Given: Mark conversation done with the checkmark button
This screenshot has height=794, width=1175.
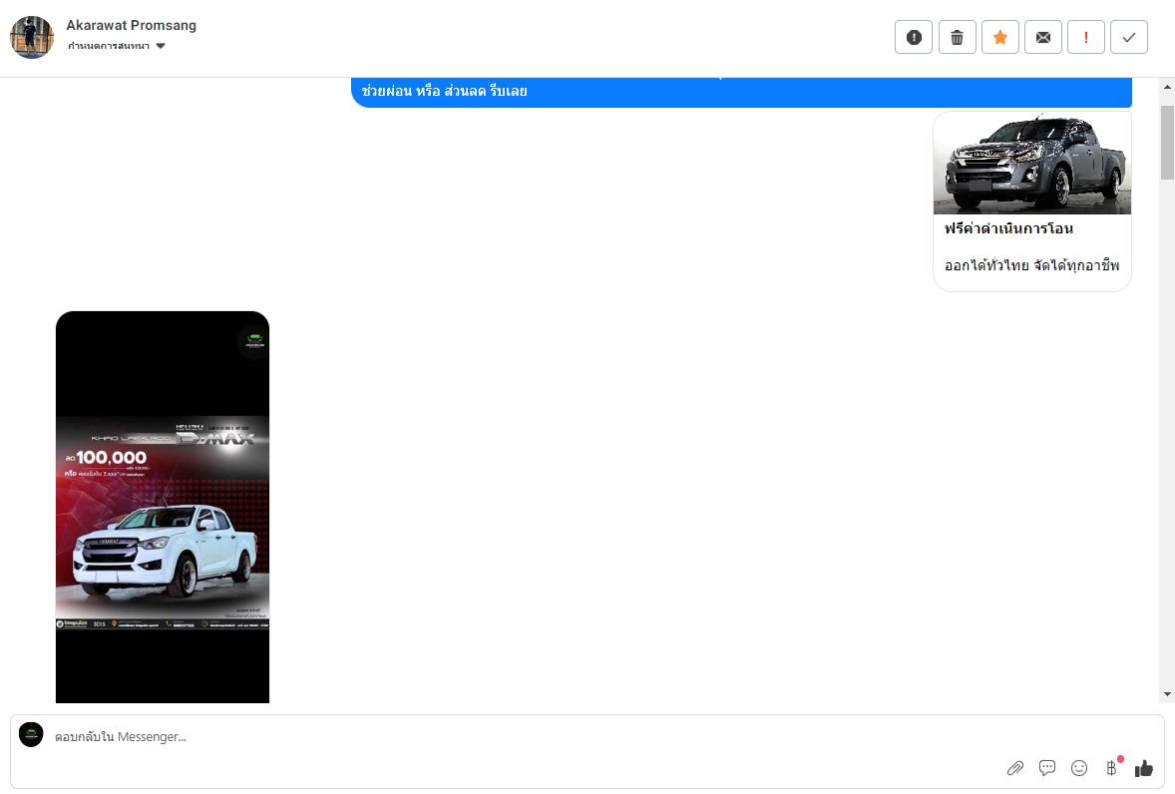Looking at the screenshot, I should [x=1129, y=38].
